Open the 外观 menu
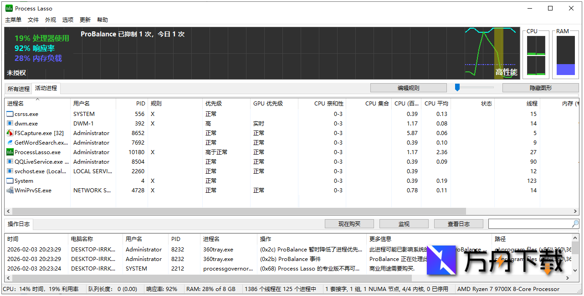This screenshot has height=296, width=584. coord(50,20)
